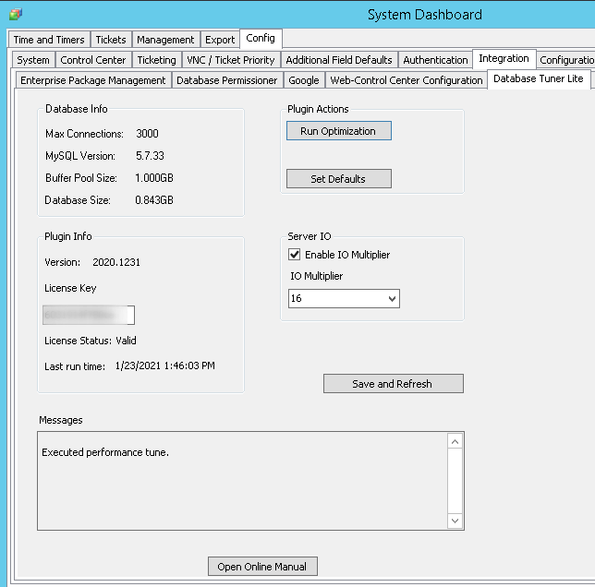Switch to the Tickets tab
Viewport: 595px width, 587px height.
[x=111, y=40]
